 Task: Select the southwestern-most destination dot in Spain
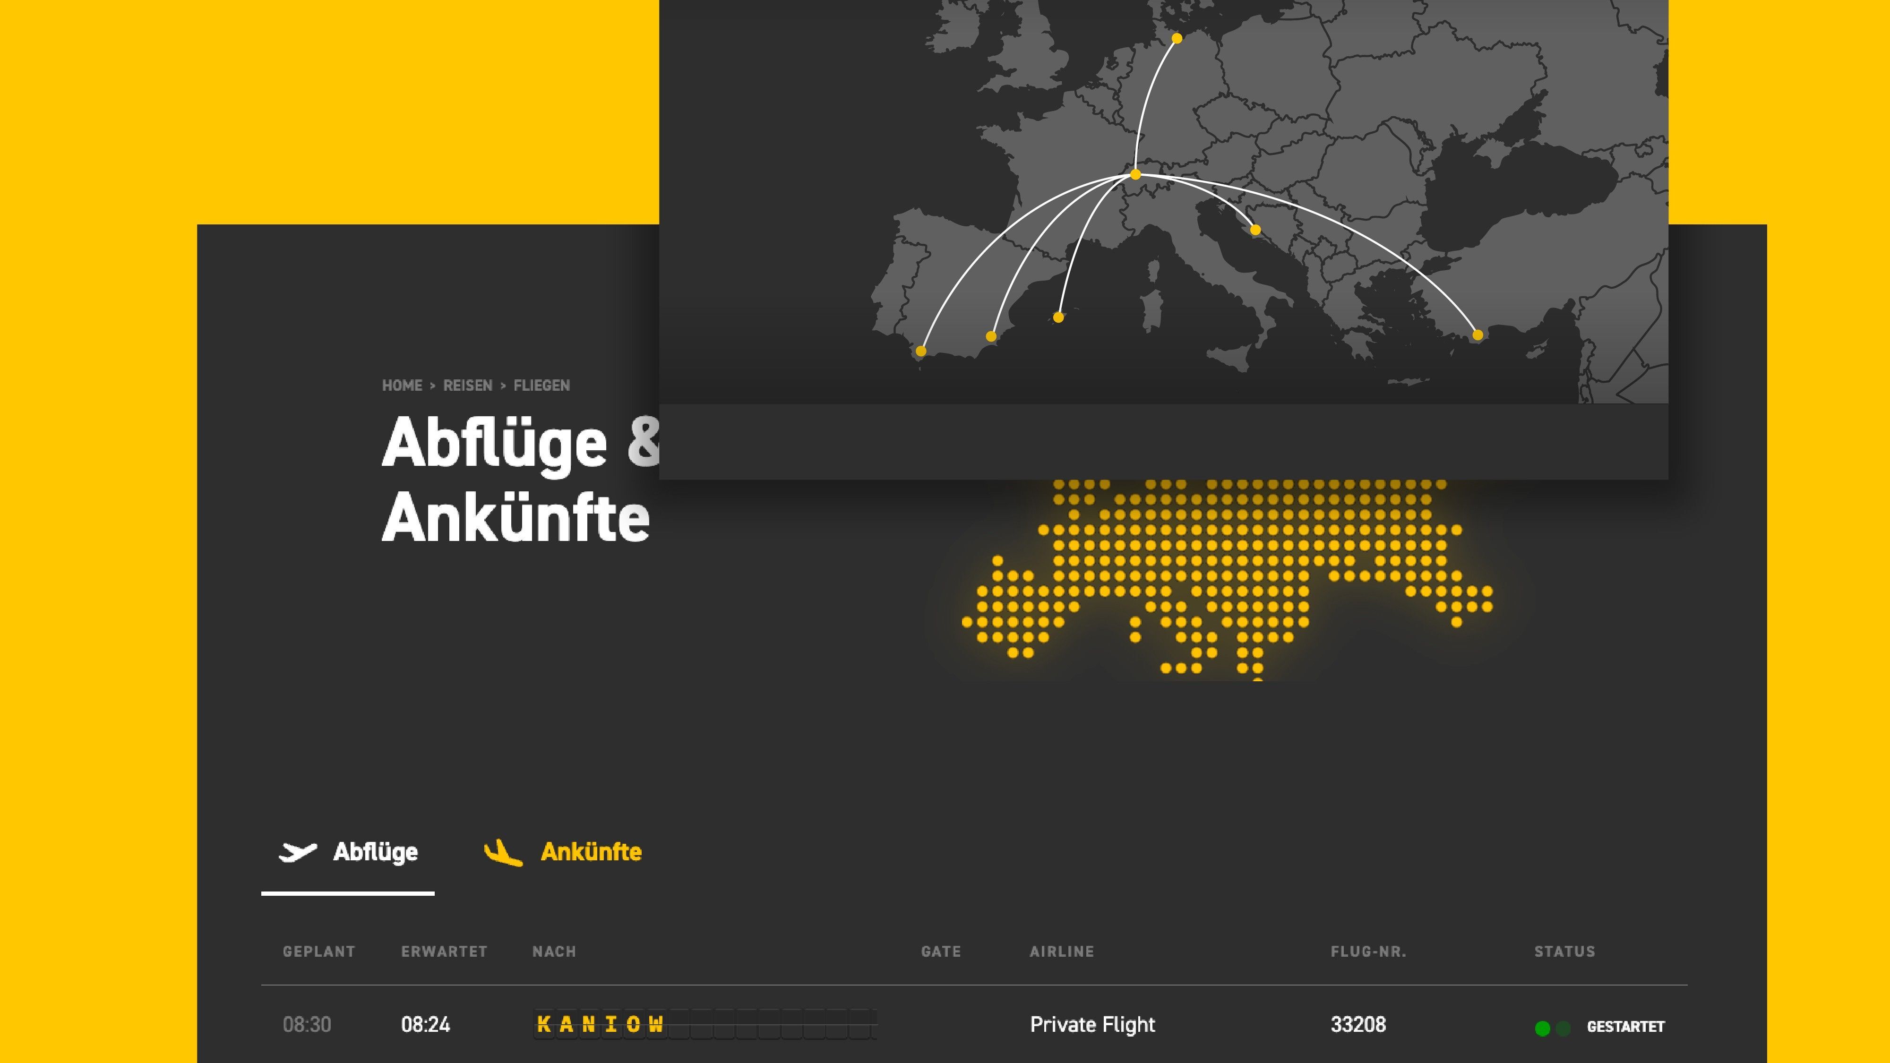pyautogui.click(x=921, y=351)
